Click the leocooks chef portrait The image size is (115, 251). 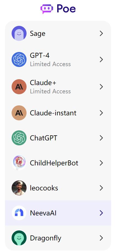pos(19,188)
